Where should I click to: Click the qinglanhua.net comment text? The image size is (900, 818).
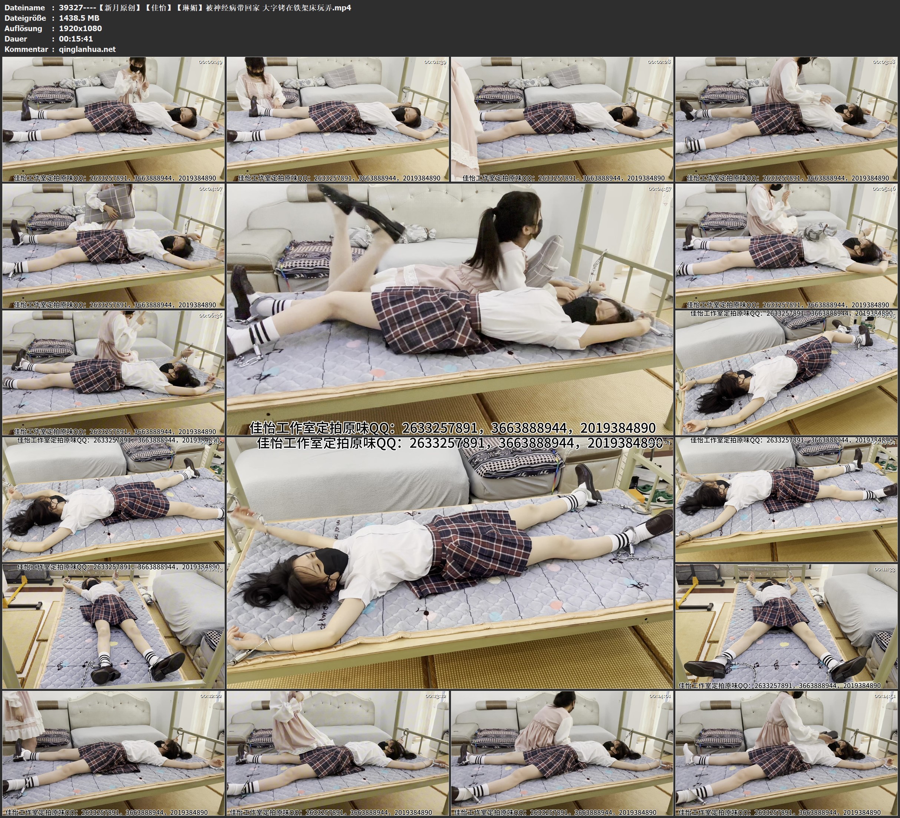coord(87,49)
